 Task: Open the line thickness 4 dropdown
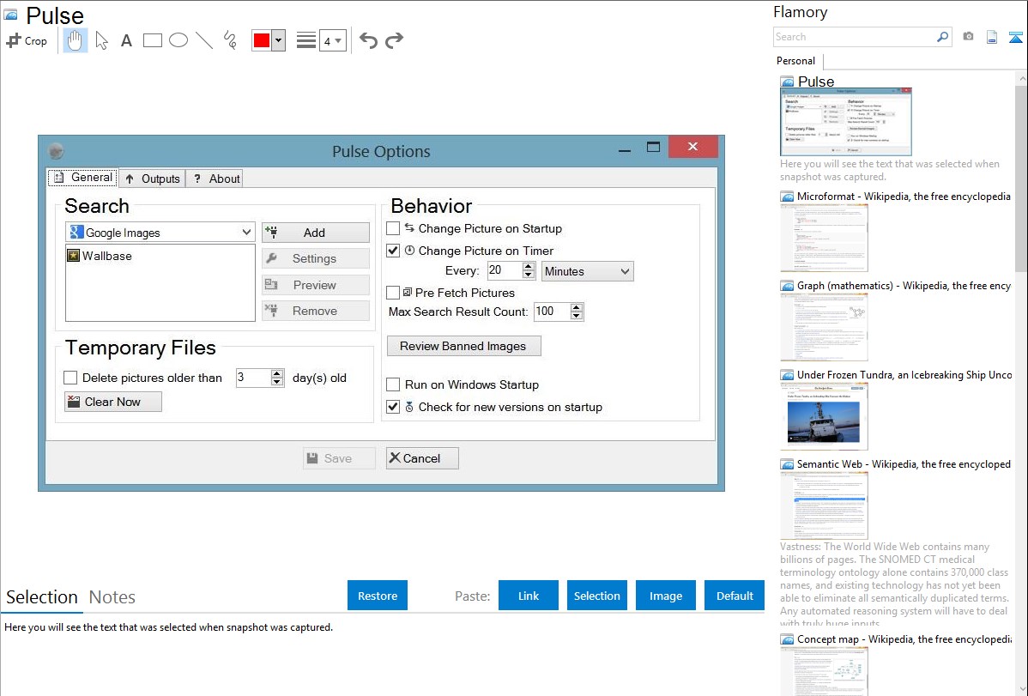pos(333,40)
